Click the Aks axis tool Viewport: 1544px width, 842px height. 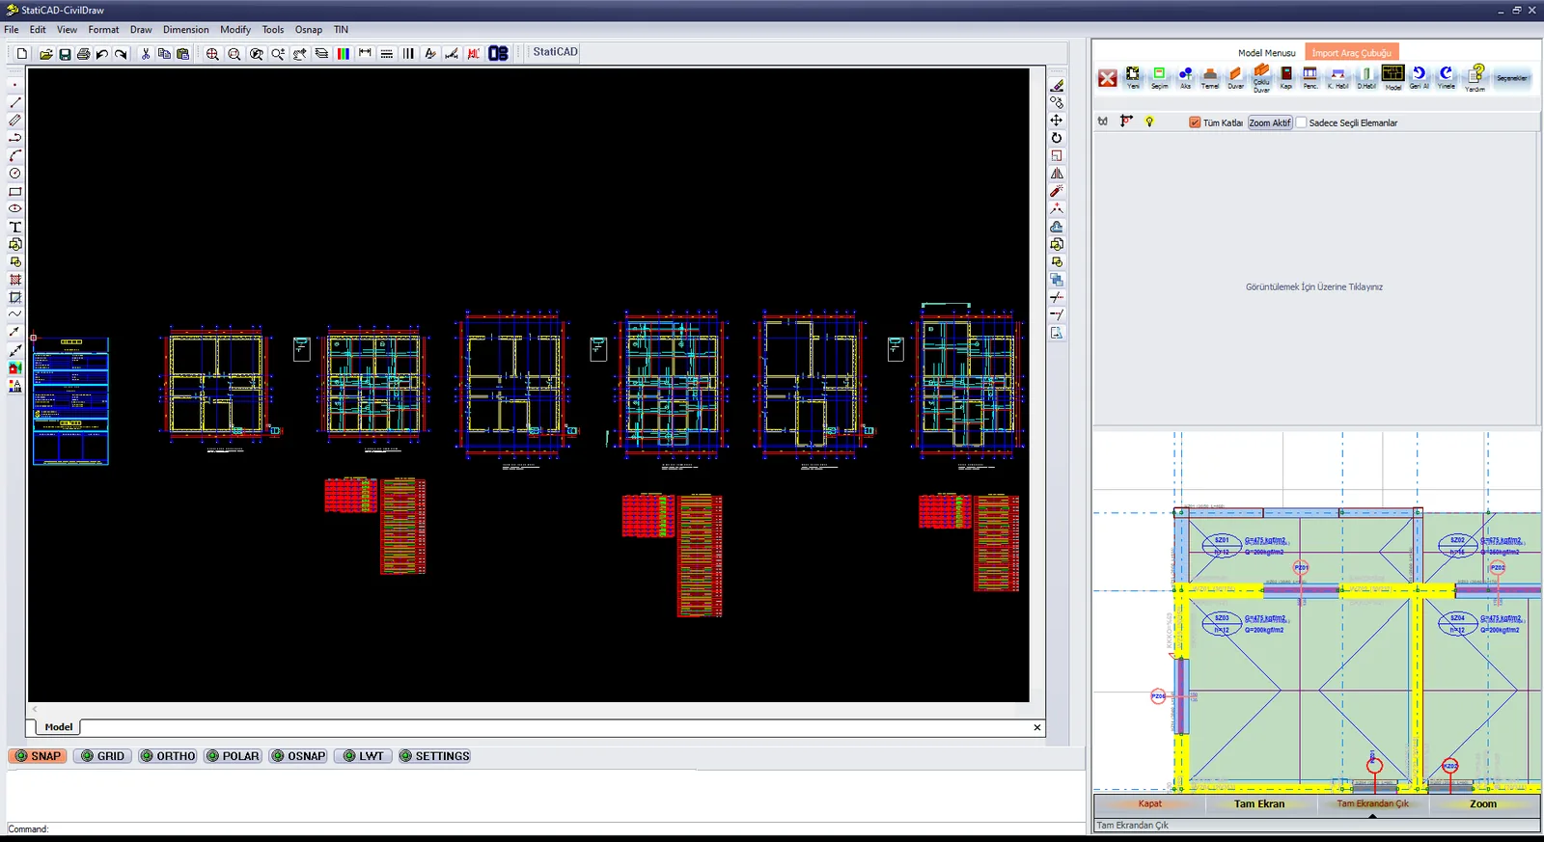(1185, 77)
